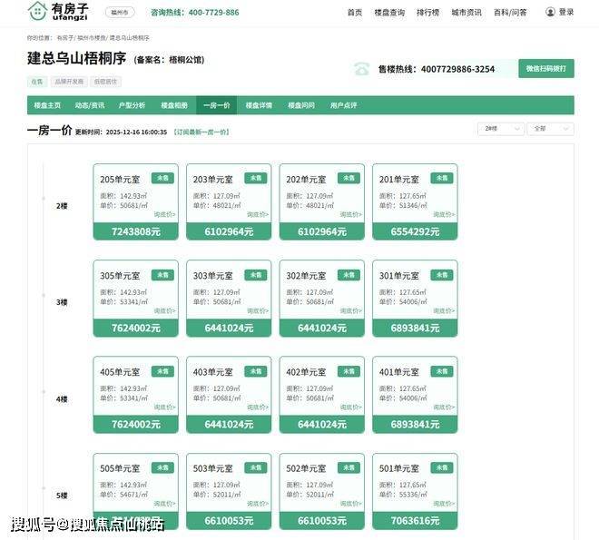Image resolution: width=599 pixels, height=540 pixels.
Task: Click the 咨询热线 400-7729-886 text
Action: (195, 13)
